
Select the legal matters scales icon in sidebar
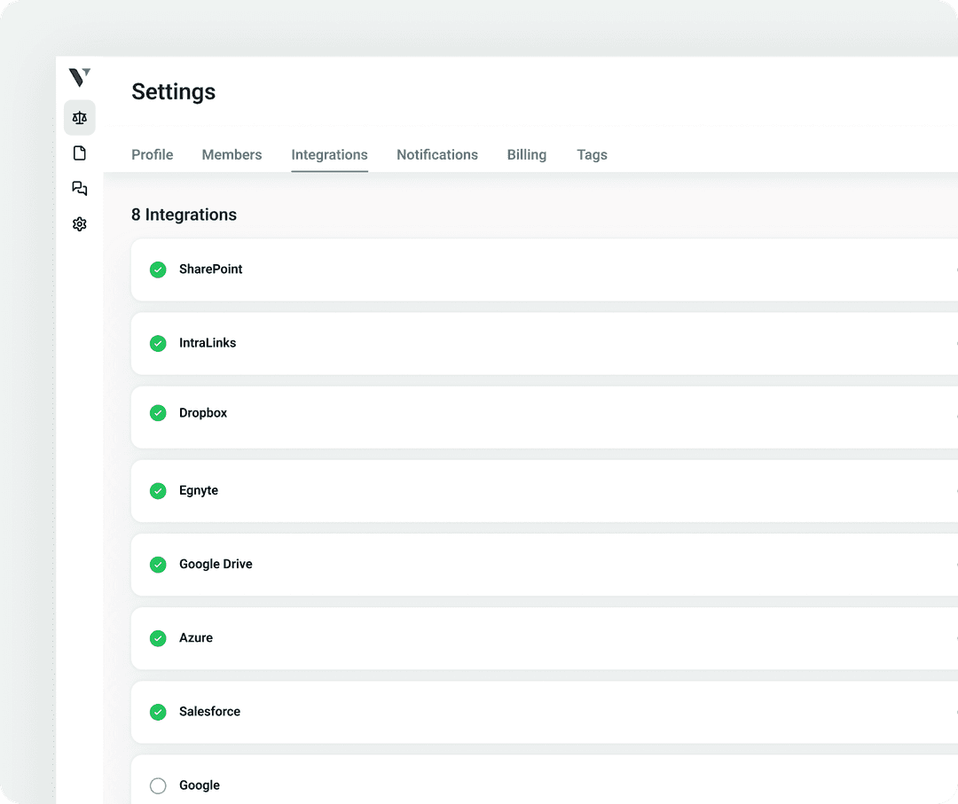click(x=79, y=117)
